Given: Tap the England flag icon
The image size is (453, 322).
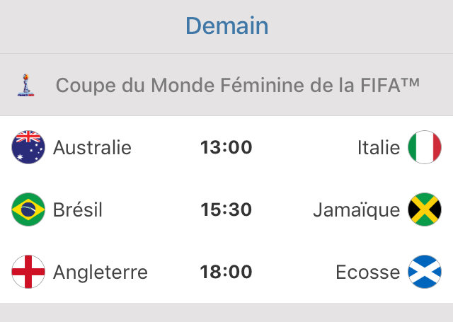Looking at the screenshot, I should (x=28, y=272).
